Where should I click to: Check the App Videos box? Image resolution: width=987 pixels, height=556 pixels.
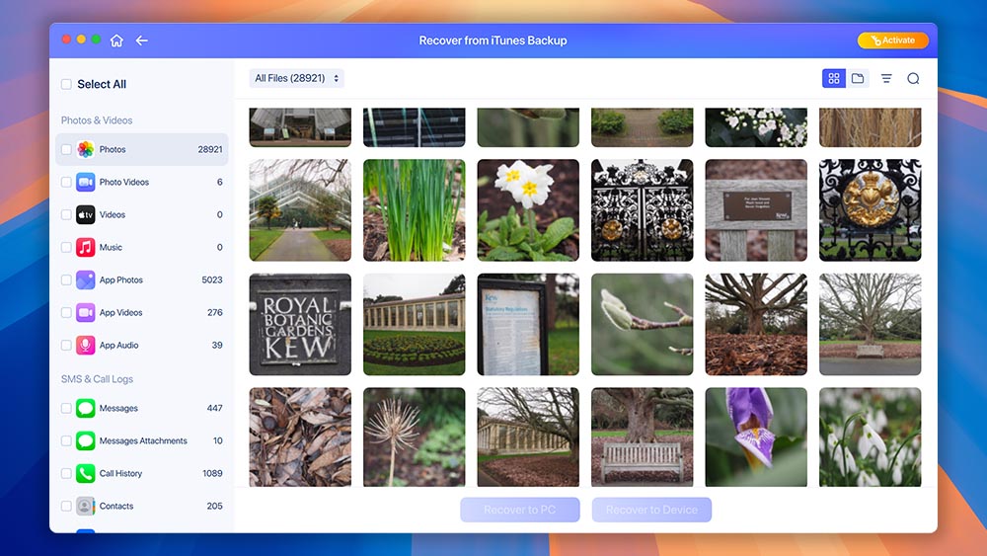pyautogui.click(x=66, y=312)
